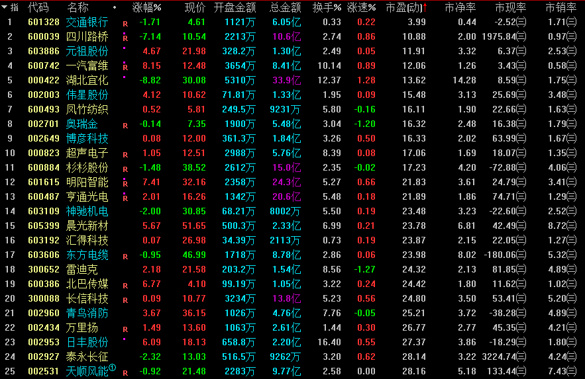
Task: Click the (三) icon beside 市现率 -180.06
Action: click(x=521, y=255)
